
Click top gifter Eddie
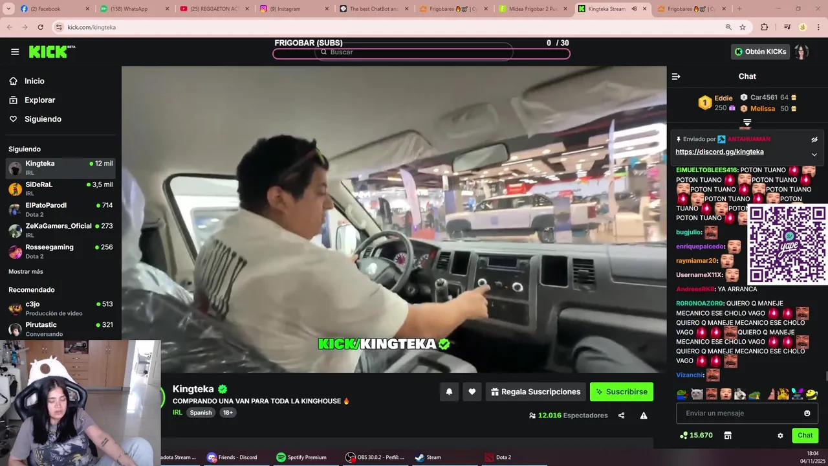[723, 98]
